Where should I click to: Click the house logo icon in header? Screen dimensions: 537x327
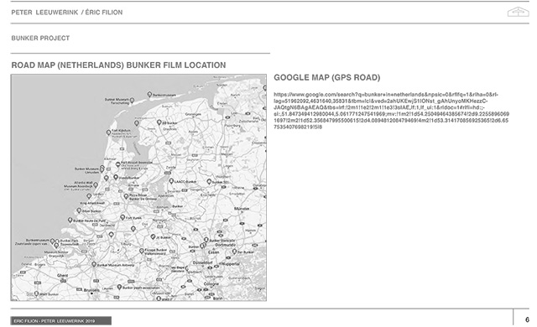[519, 12]
